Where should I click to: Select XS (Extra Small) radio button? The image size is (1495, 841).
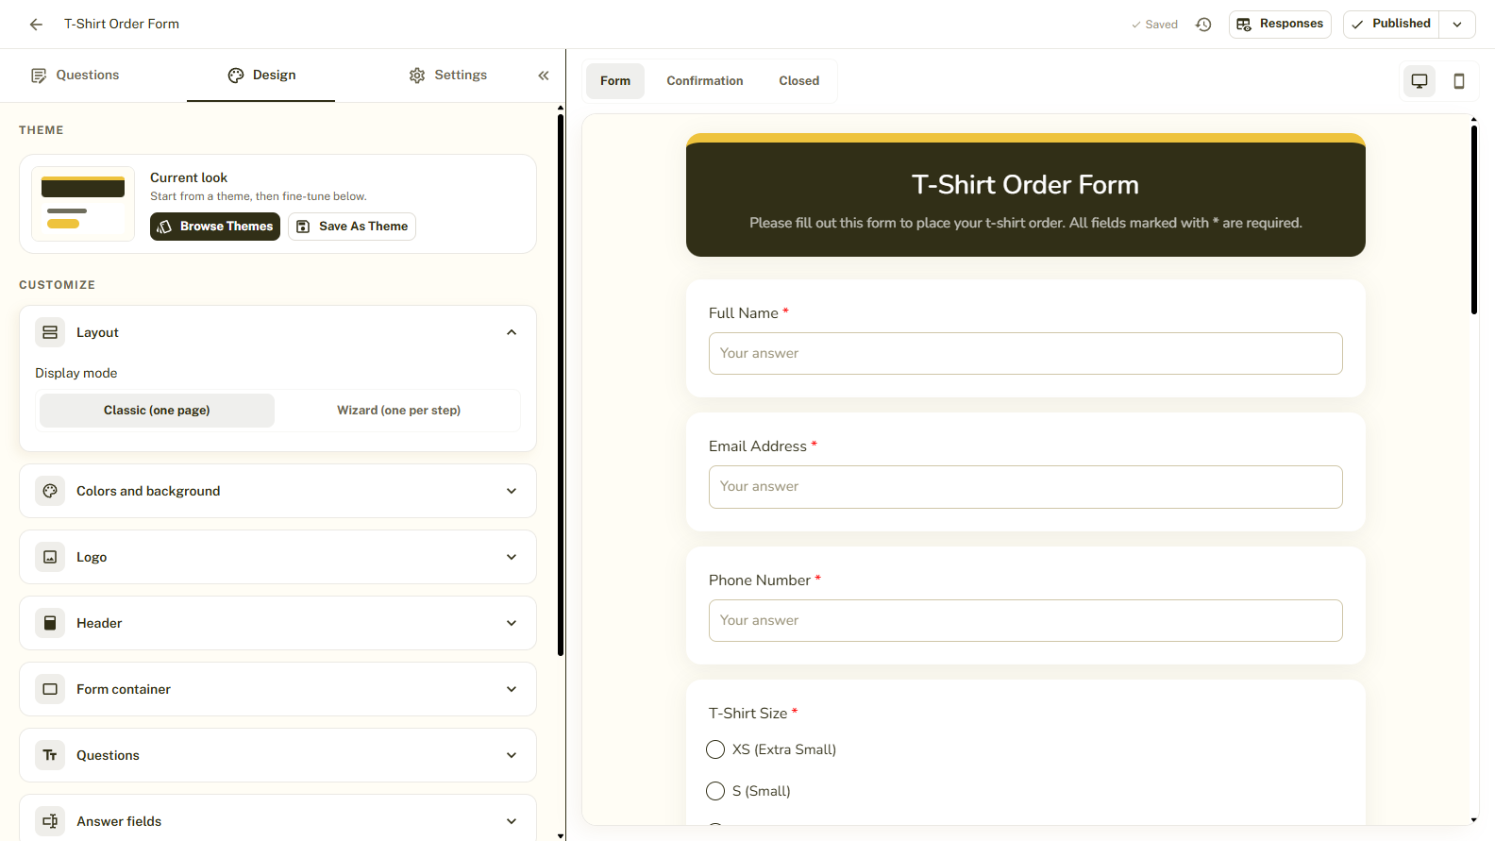tap(715, 749)
